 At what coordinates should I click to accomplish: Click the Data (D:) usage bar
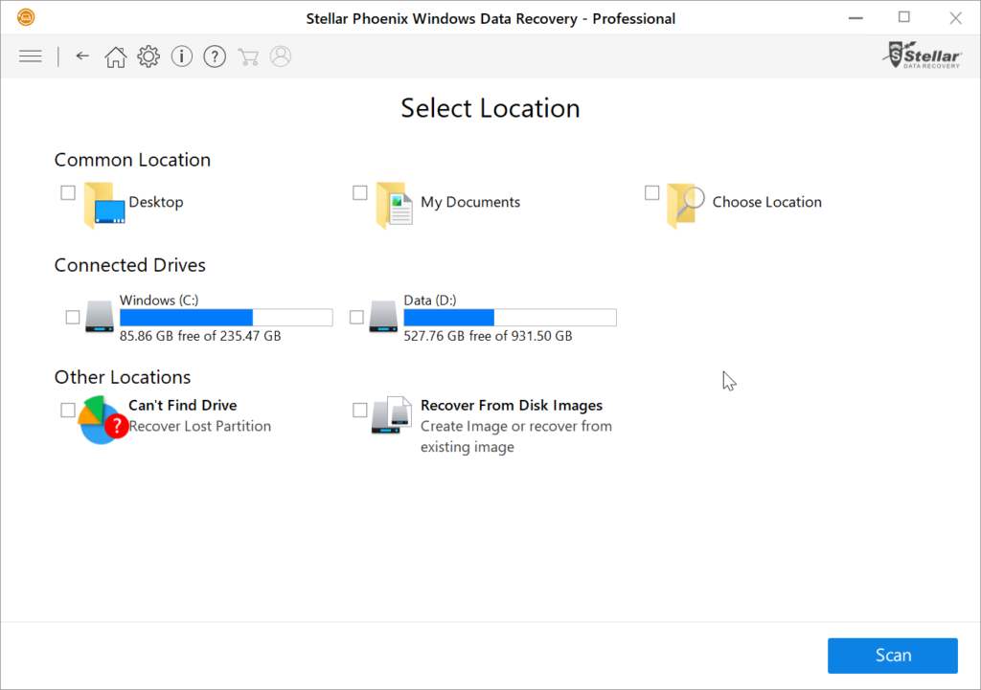(510, 318)
